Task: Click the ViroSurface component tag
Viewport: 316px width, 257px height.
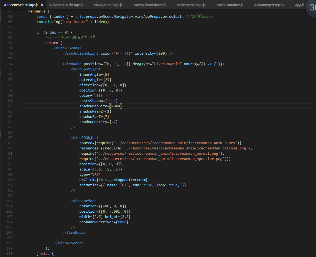Action: coord(84,201)
